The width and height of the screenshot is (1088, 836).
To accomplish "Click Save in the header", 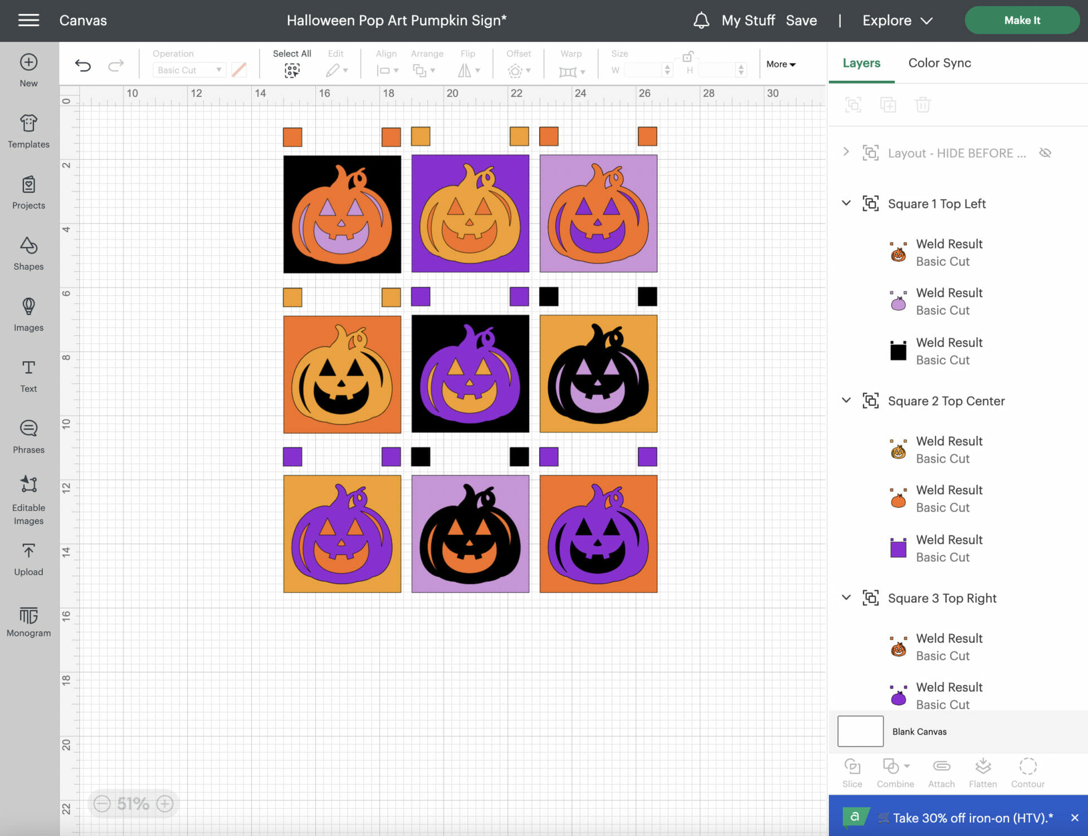I will coord(801,21).
